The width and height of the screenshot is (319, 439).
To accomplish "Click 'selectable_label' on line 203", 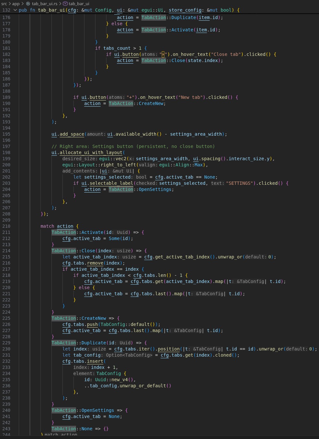I will (x=111, y=183).
